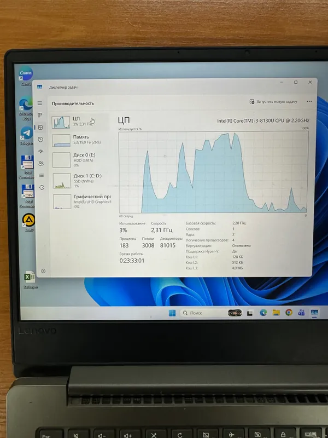Click the 'Потоки' 3008 value
The height and width of the screenshot is (438, 328).
[x=148, y=245]
